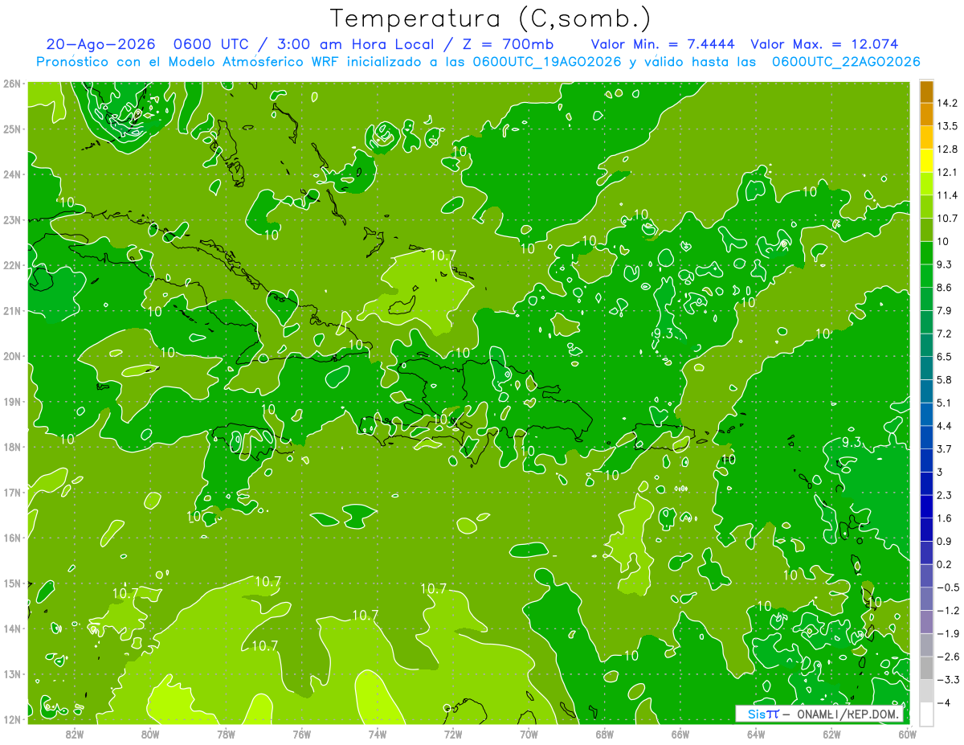
Task: Click the 17N latitude axis label
Action: click(x=12, y=493)
